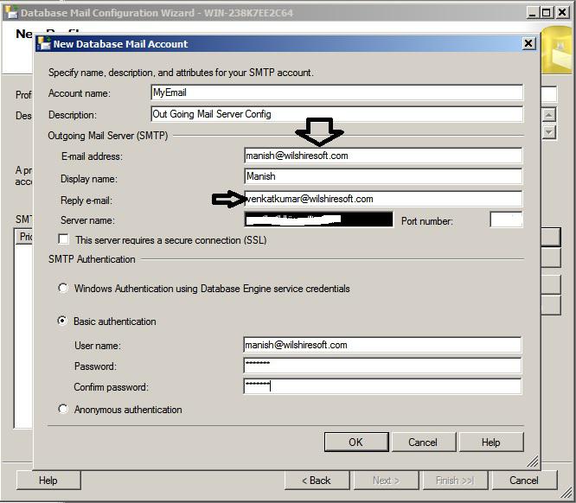Screen dimensions: 576x503
Task: Click the Account name field containing MyEmail
Action: tap(336, 92)
